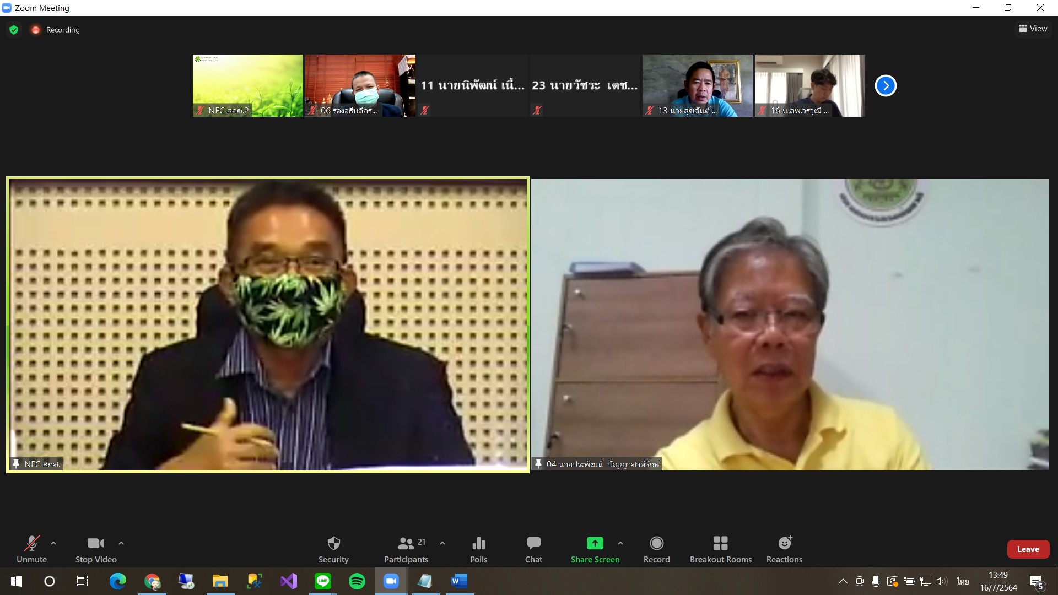Screen dimensions: 1058x595
Task: Click the red Leave button
Action: point(1028,549)
